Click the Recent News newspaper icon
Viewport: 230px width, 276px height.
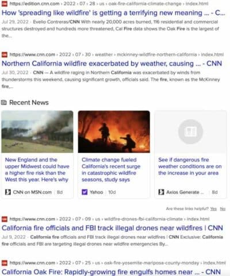pos(4,103)
